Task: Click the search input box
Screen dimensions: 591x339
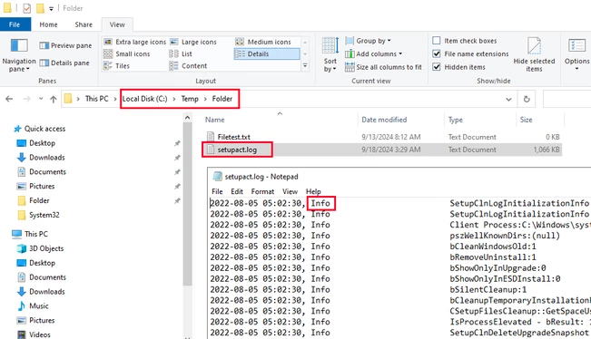Action: (x=566, y=100)
